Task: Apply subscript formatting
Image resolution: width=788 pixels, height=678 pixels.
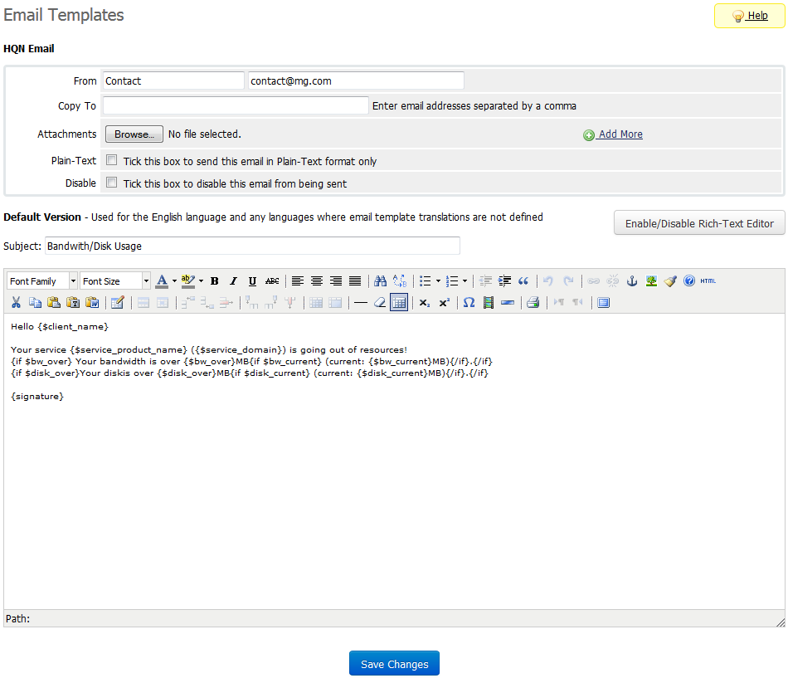Action: [x=425, y=303]
